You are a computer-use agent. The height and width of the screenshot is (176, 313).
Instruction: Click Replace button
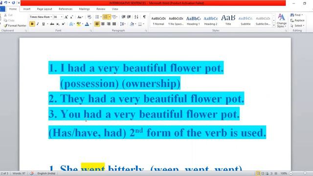[x=297, y=21]
